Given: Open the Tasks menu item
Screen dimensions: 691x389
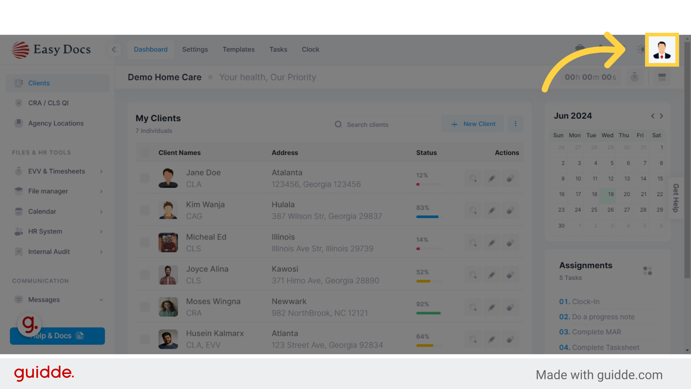Looking at the screenshot, I should 278,49.
